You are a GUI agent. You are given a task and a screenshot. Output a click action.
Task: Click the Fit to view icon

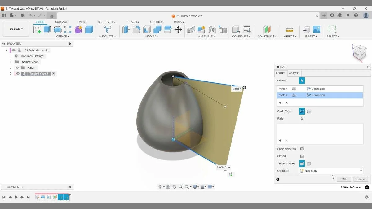coord(187,186)
